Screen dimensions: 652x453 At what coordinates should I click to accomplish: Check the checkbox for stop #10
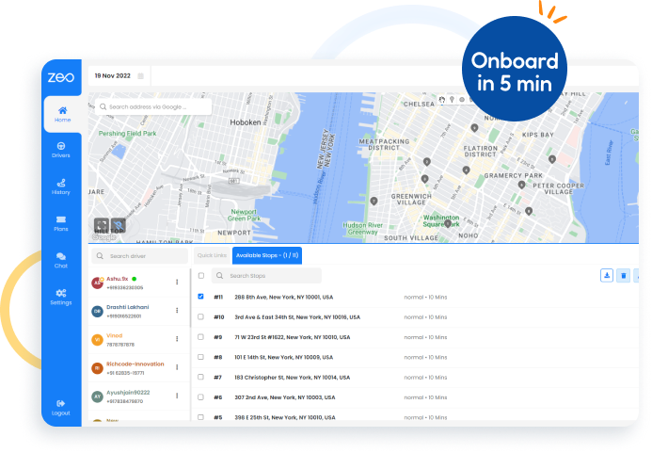coord(200,316)
